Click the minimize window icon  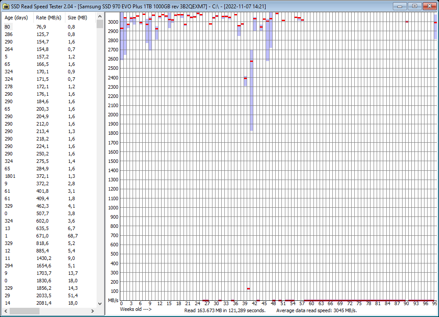(x=400, y=6)
